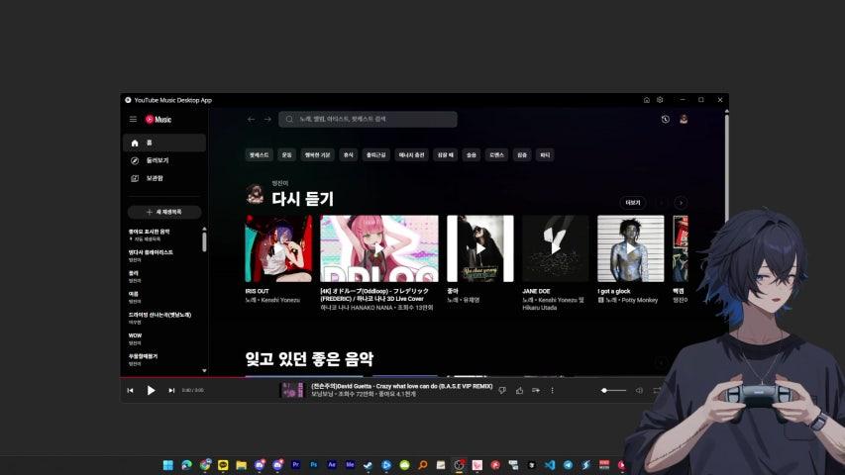Select the 파티 filter chip
Image resolution: width=845 pixels, height=475 pixels.
click(x=546, y=155)
